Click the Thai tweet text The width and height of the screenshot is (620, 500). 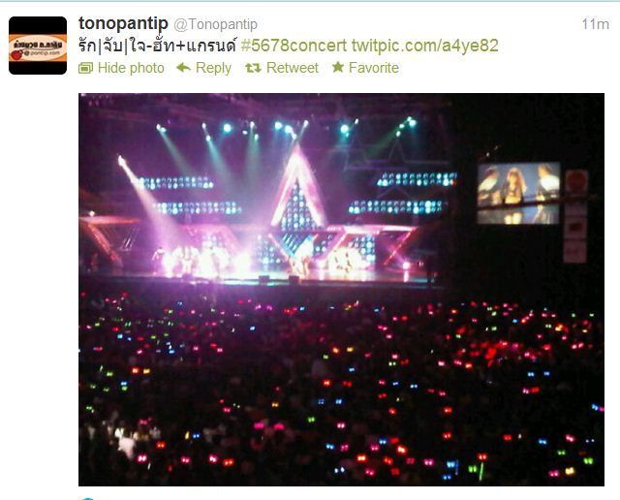157,46
